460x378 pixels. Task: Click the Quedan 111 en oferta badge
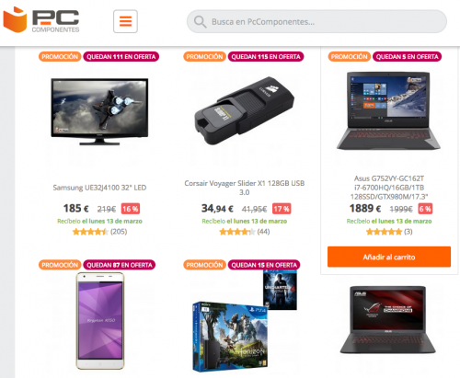[x=121, y=57]
